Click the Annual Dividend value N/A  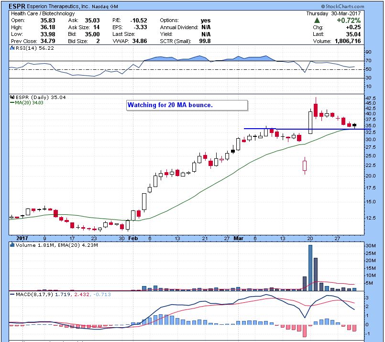pyautogui.click(x=206, y=27)
